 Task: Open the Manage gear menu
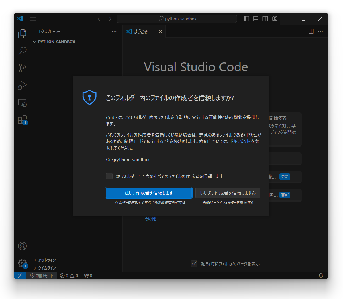tap(22, 263)
